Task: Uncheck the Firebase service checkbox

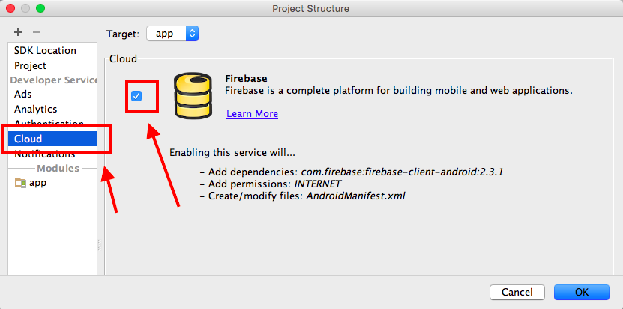Action: click(136, 96)
